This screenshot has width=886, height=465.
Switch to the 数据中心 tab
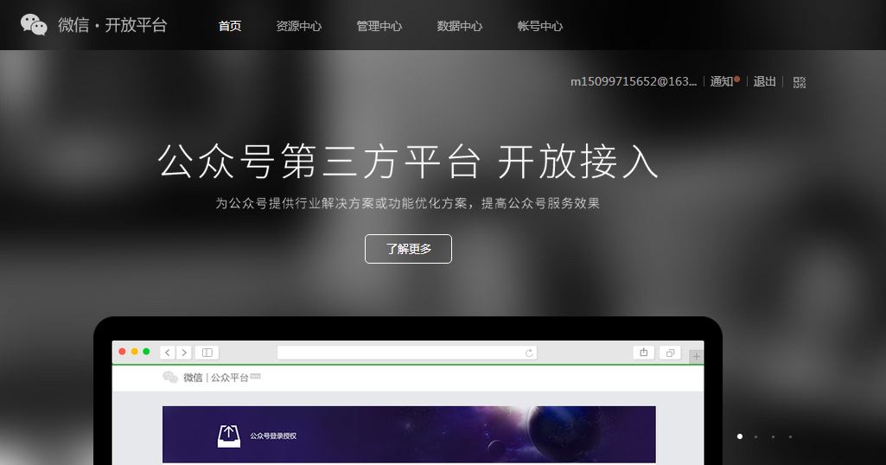pyautogui.click(x=459, y=26)
